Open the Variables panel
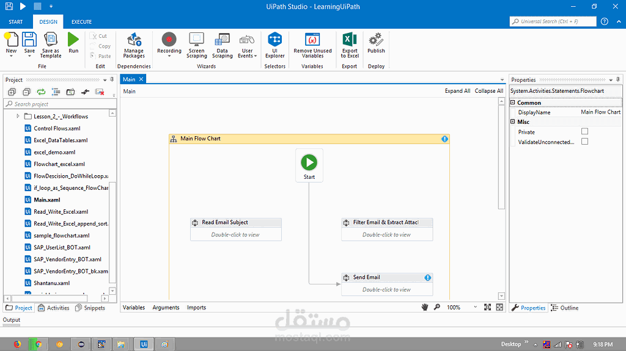626x351 pixels. pyautogui.click(x=134, y=308)
